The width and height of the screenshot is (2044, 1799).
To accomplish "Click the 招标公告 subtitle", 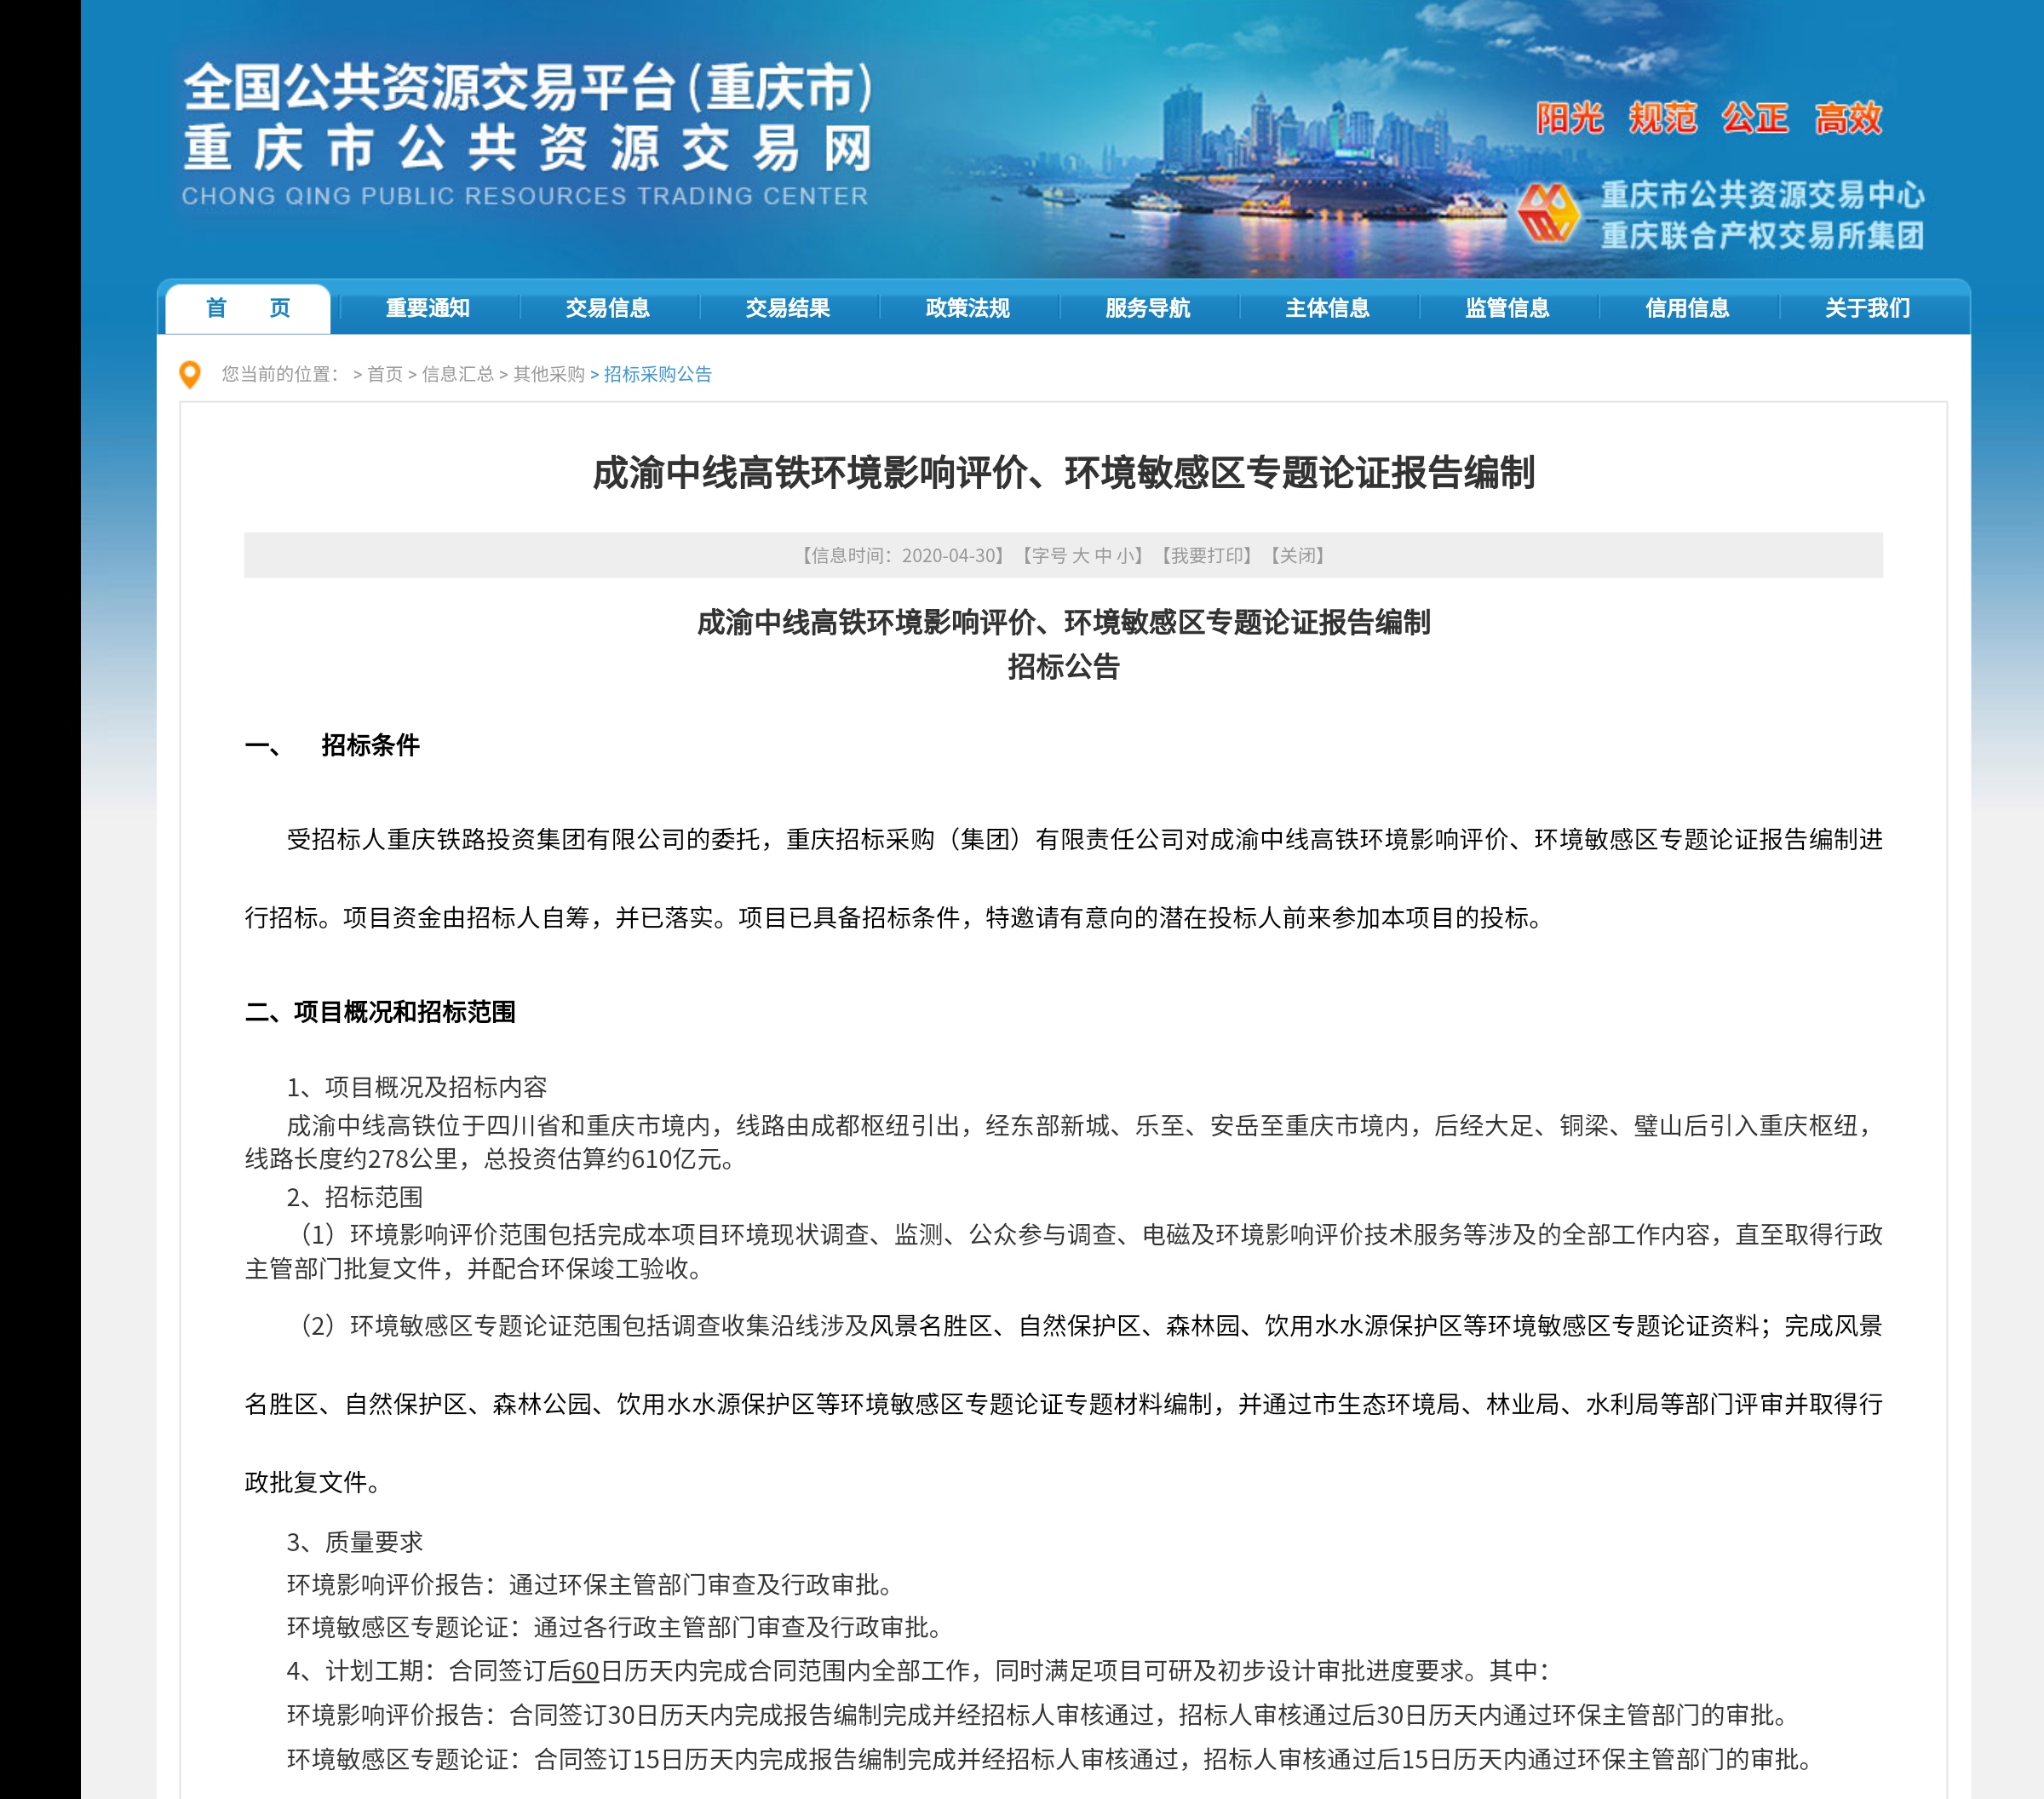I will click(1063, 666).
